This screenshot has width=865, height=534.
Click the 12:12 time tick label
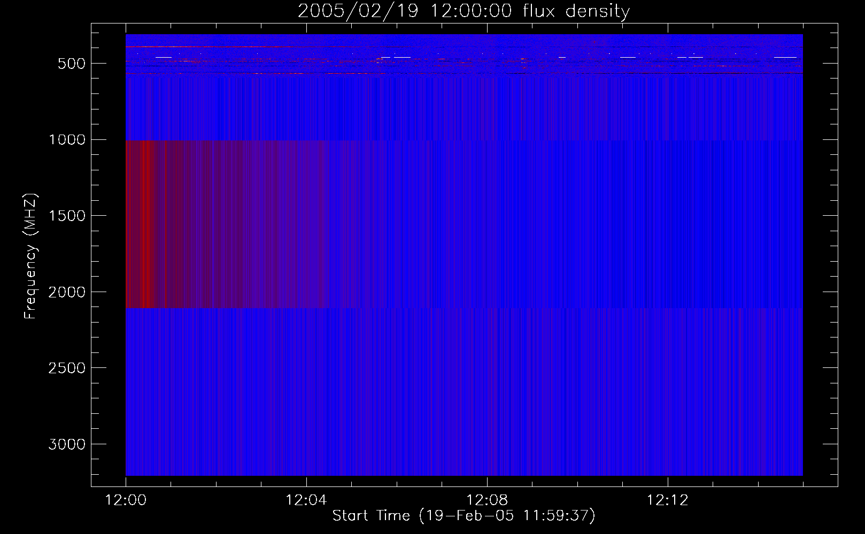click(668, 500)
